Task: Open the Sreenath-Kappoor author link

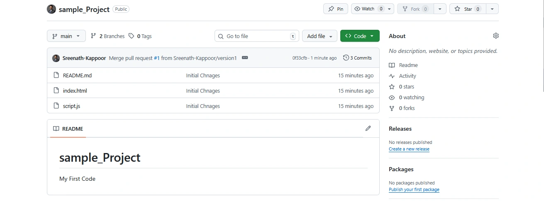Action: 84,58
